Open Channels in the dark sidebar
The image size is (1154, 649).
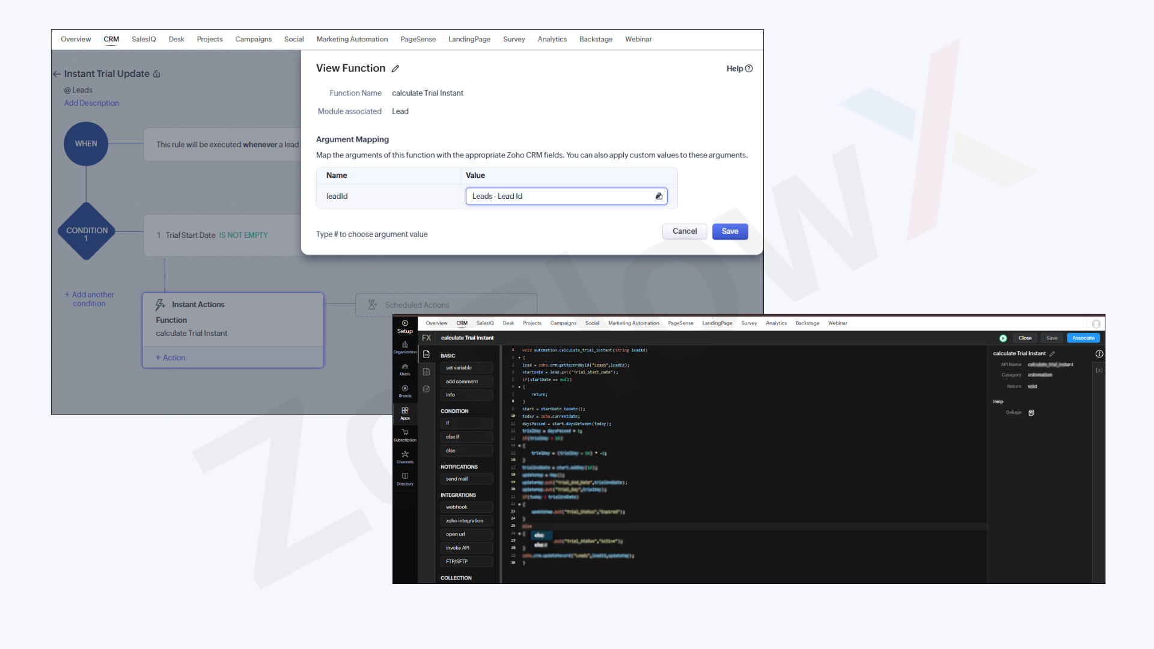405,457
